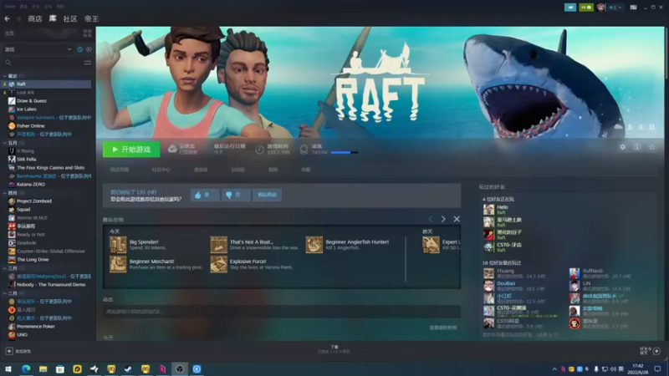Open the community hub link tab

click(x=161, y=170)
